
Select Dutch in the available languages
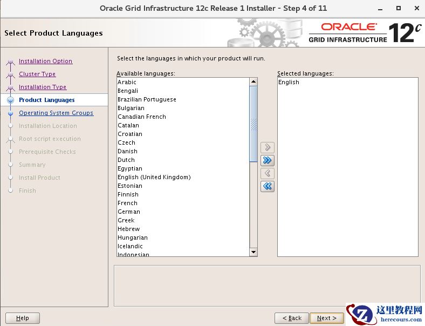[x=183, y=160]
